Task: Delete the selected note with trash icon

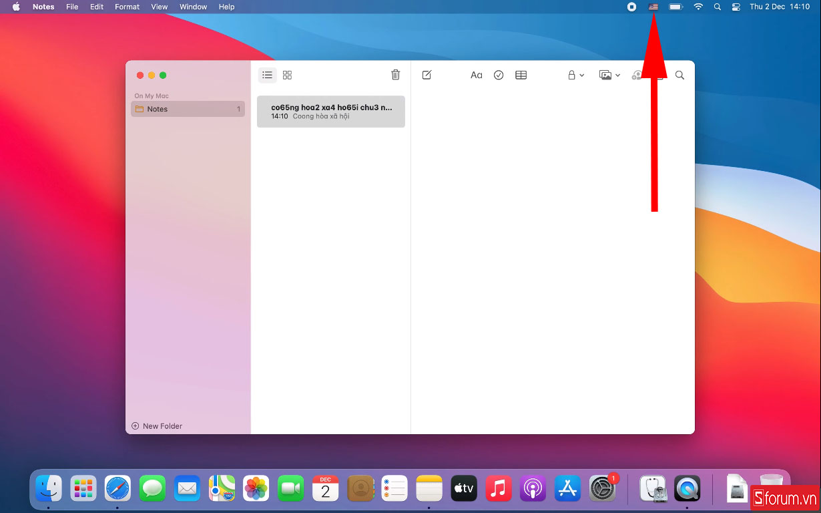Action: [x=395, y=75]
